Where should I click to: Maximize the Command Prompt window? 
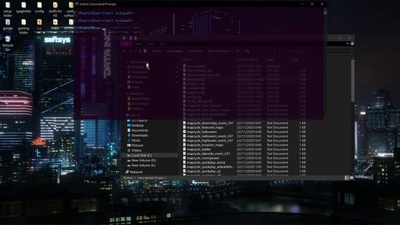click(312, 4)
